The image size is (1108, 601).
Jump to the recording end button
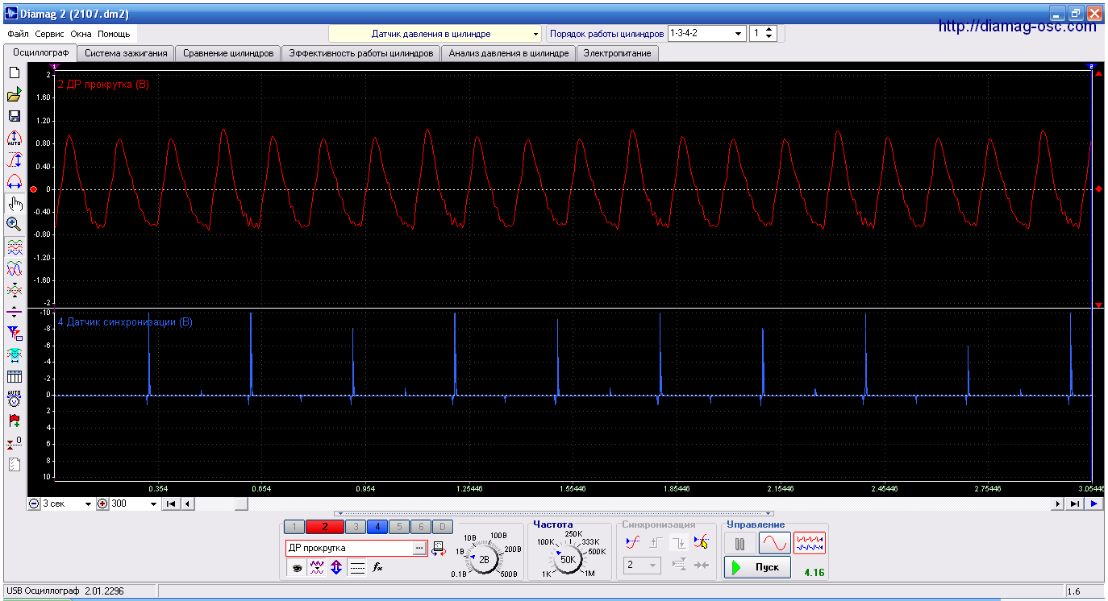1075,504
